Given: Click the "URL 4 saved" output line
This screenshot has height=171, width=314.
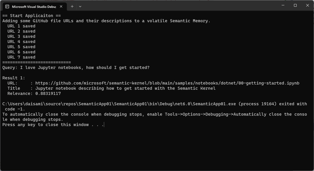Looking at the screenshot, I should pos(21,42).
